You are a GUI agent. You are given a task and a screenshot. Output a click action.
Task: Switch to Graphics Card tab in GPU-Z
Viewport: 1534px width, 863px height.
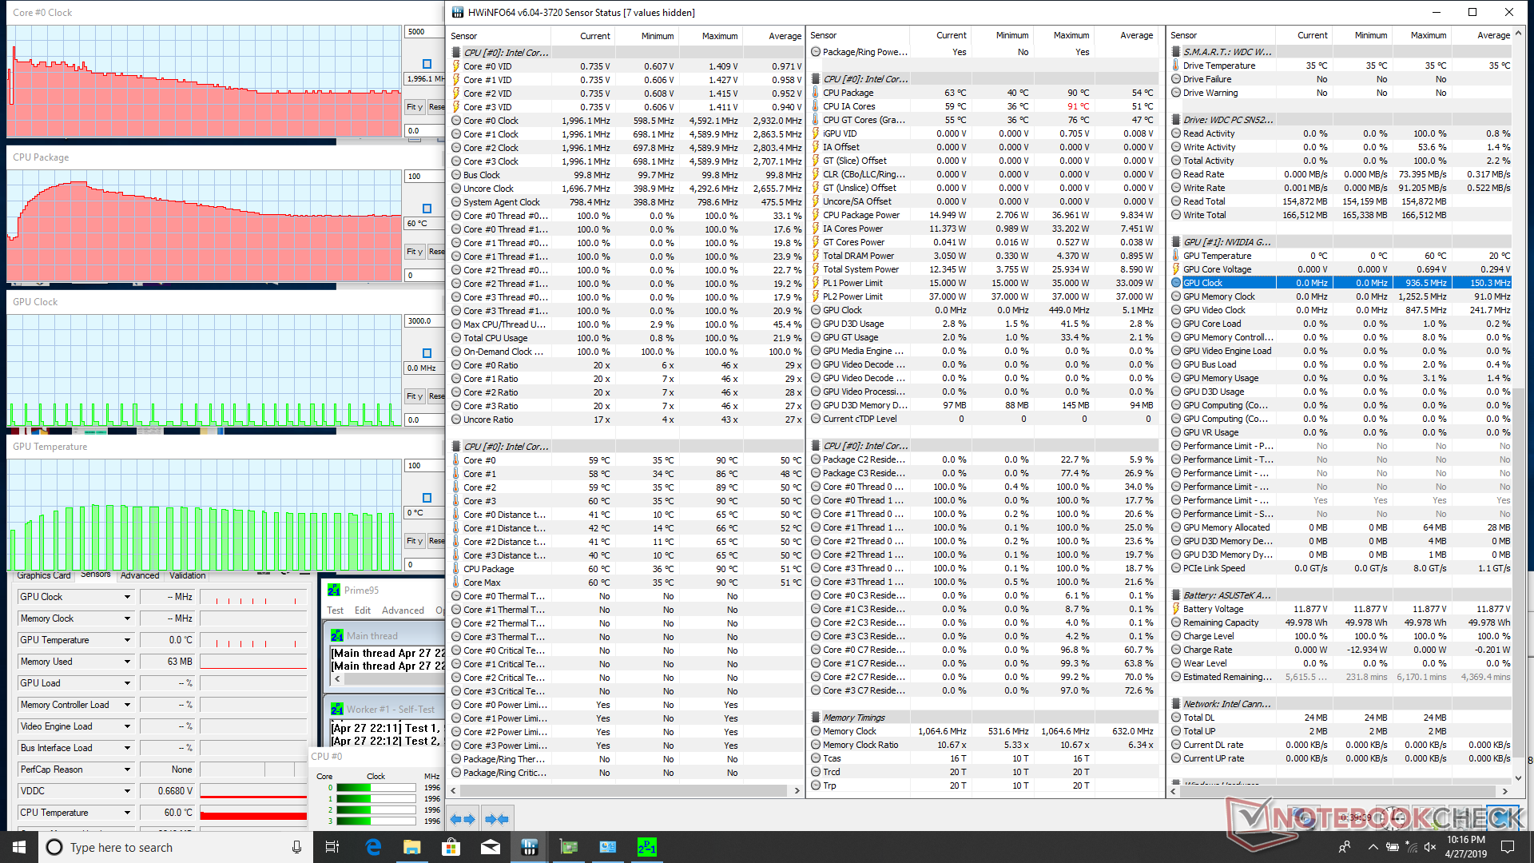pyautogui.click(x=44, y=575)
